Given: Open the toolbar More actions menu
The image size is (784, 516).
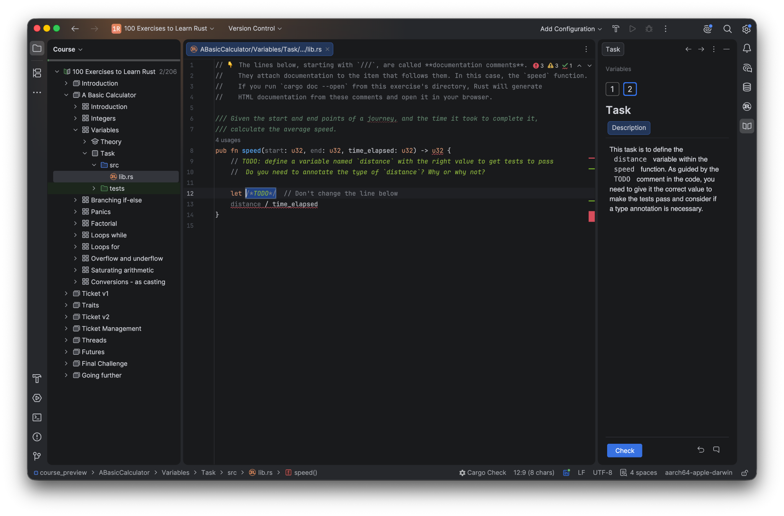Looking at the screenshot, I should pos(666,29).
